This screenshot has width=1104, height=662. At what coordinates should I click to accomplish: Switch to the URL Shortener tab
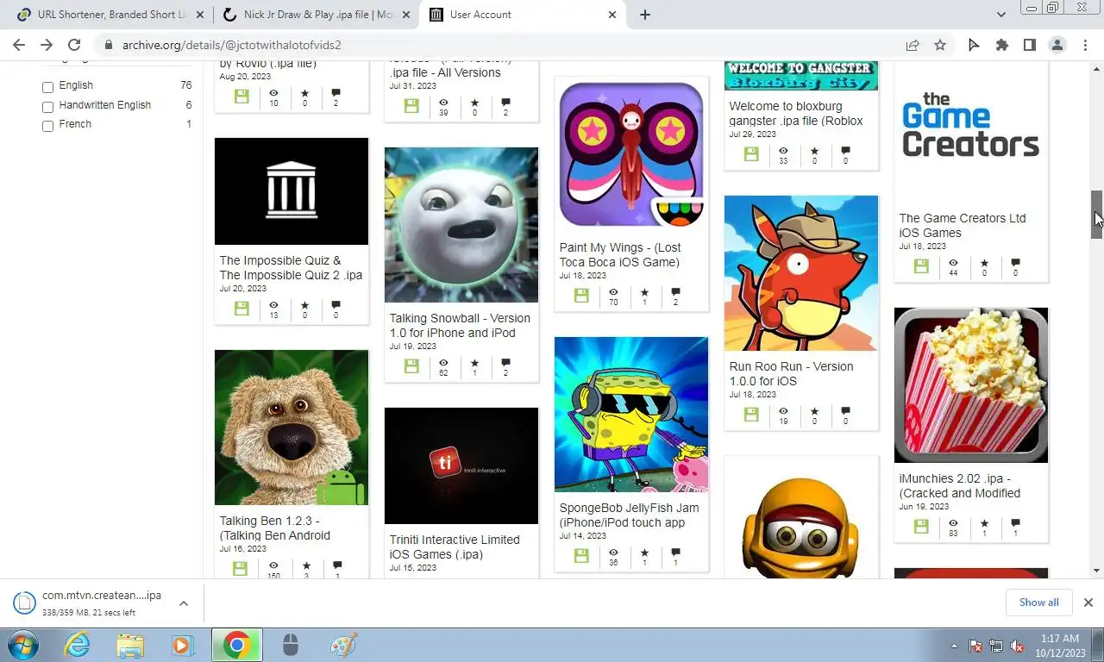click(110, 15)
